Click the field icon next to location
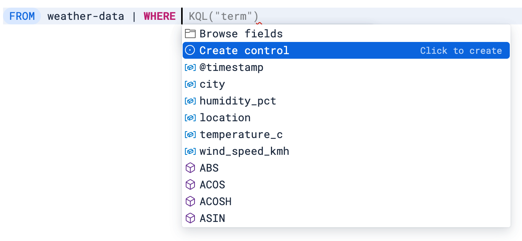 coord(190,117)
